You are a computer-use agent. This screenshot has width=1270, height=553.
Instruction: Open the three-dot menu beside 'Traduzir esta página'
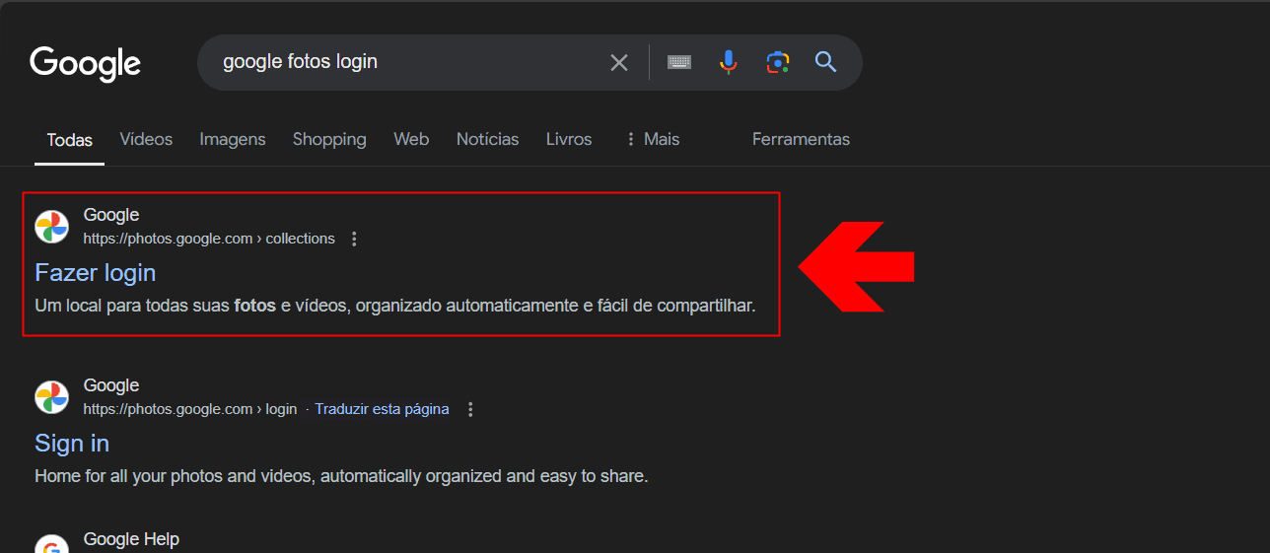click(x=470, y=409)
